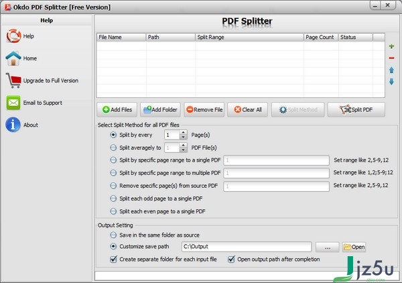Decrease Split averagely PDF file count
This screenshot has height=283, width=402.
[x=183, y=150]
